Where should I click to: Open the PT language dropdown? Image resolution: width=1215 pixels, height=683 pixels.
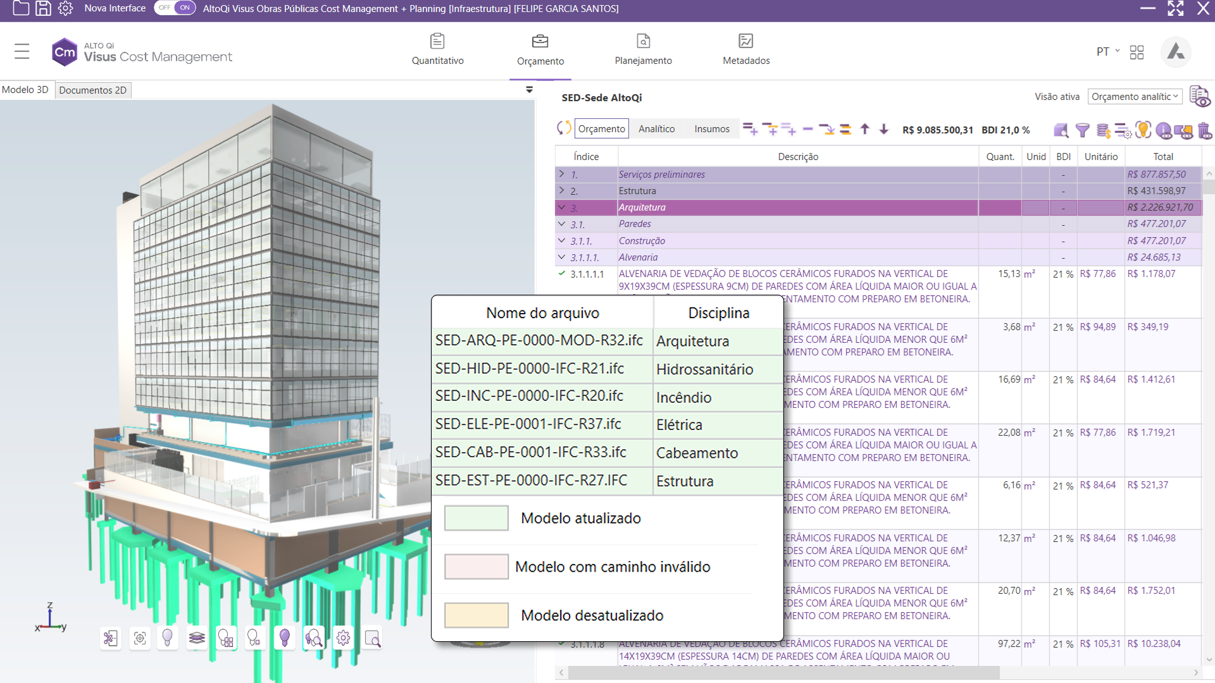tap(1107, 51)
